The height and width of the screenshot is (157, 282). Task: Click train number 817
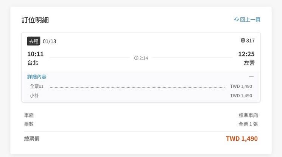(251, 41)
